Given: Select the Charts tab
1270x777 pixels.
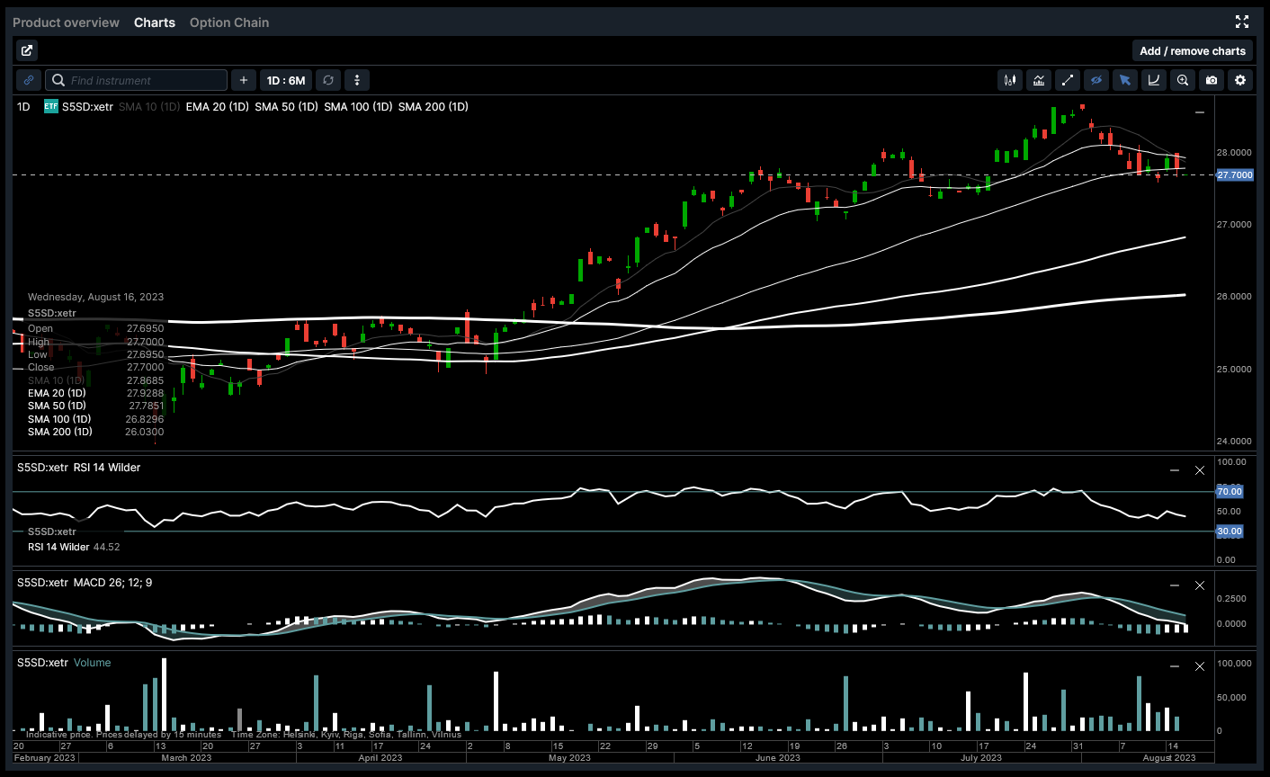Looking at the screenshot, I should point(155,22).
